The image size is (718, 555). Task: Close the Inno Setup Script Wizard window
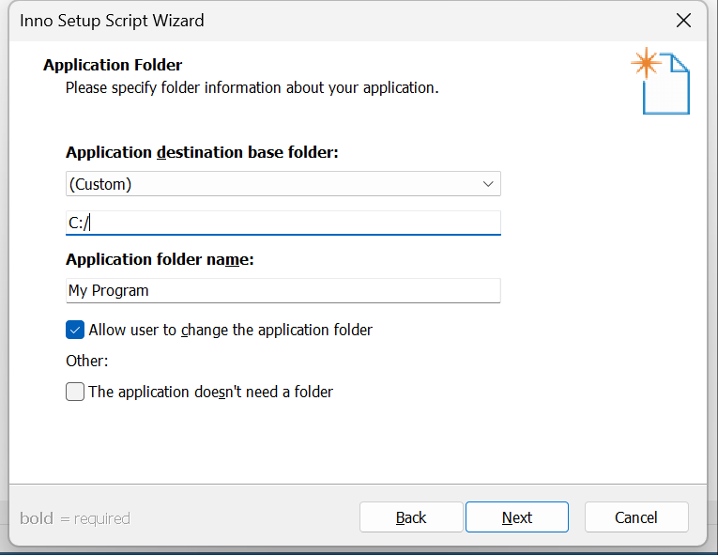click(683, 21)
